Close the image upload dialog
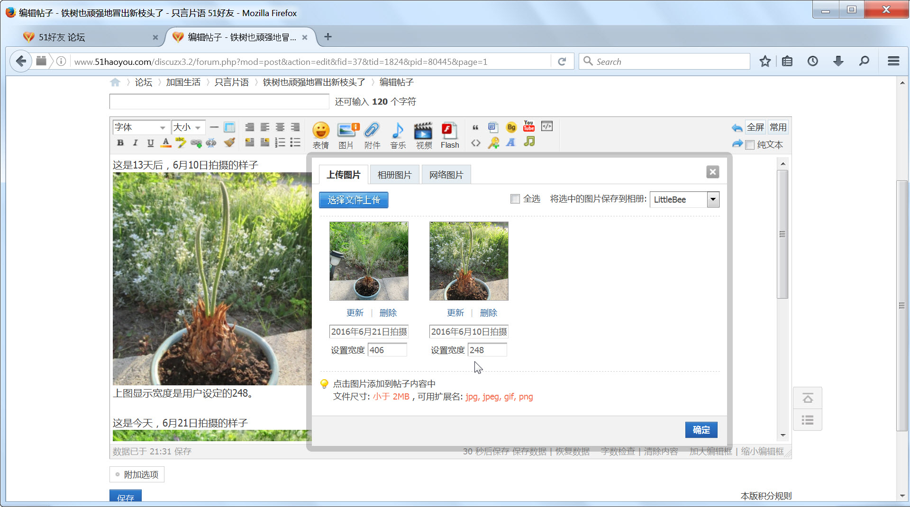The width and height of the screenshot is (910, 507). [712, 172]
